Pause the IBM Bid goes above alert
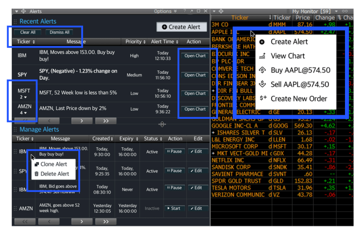Viewport: 360px width, 236px height. point(175,188)
